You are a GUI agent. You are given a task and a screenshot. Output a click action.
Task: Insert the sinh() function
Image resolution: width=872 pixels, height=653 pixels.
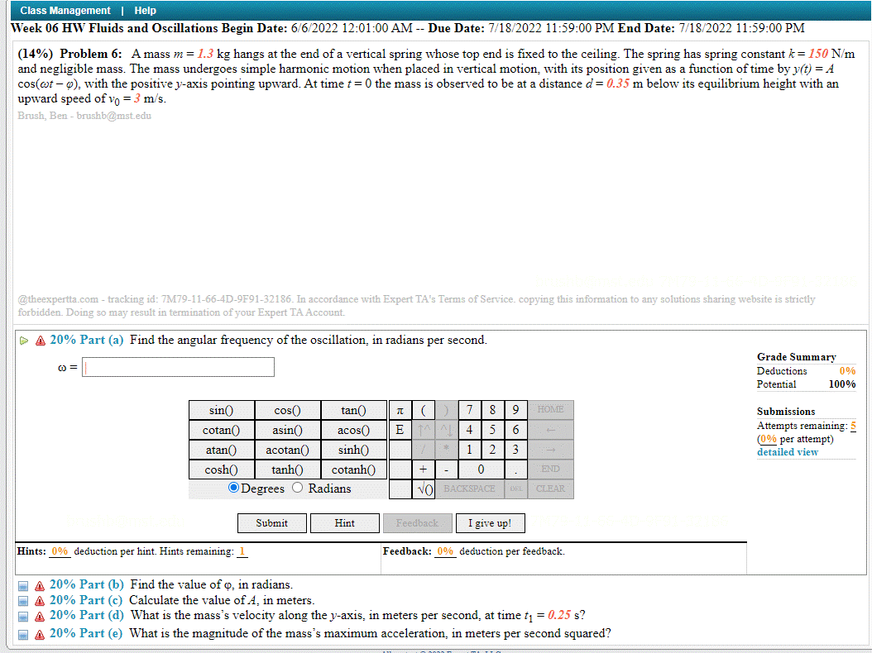(354, 450)
